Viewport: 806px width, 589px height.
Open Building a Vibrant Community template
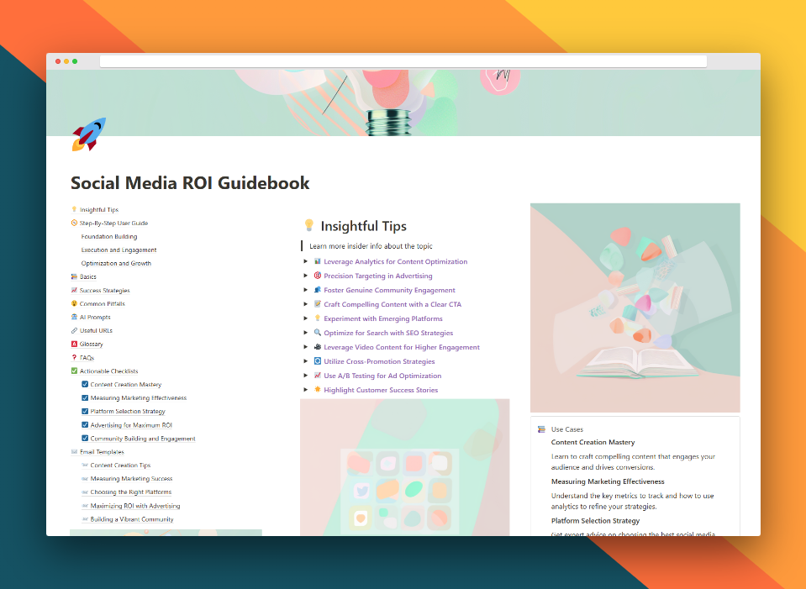(x=132, y=519)
